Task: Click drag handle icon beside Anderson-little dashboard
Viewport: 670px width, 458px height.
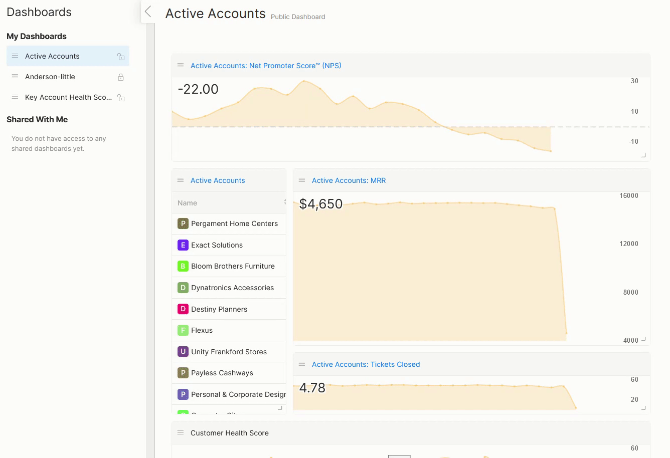Action: click(15, 76)
